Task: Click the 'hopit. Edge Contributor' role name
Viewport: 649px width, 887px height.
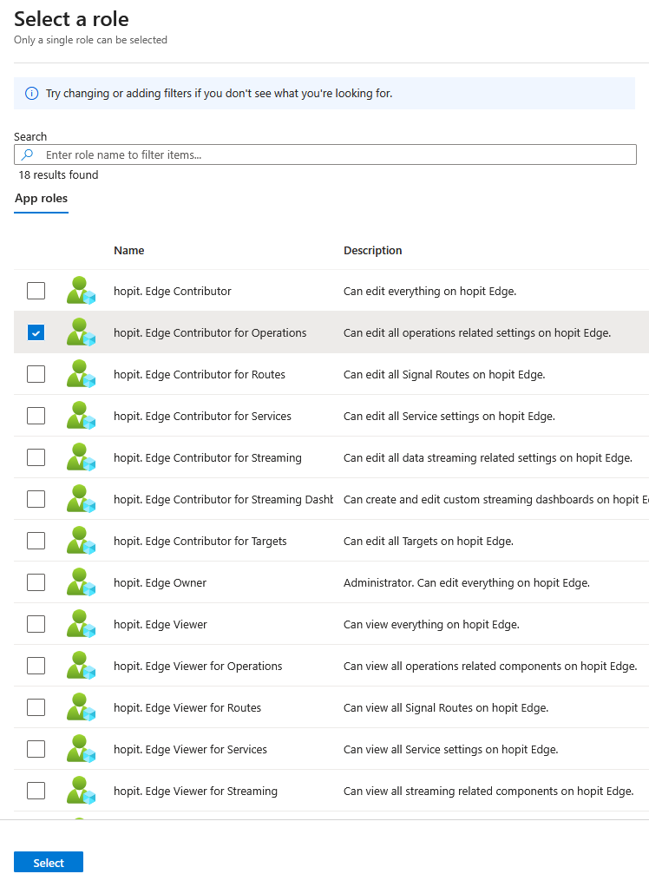Action: 173,291
